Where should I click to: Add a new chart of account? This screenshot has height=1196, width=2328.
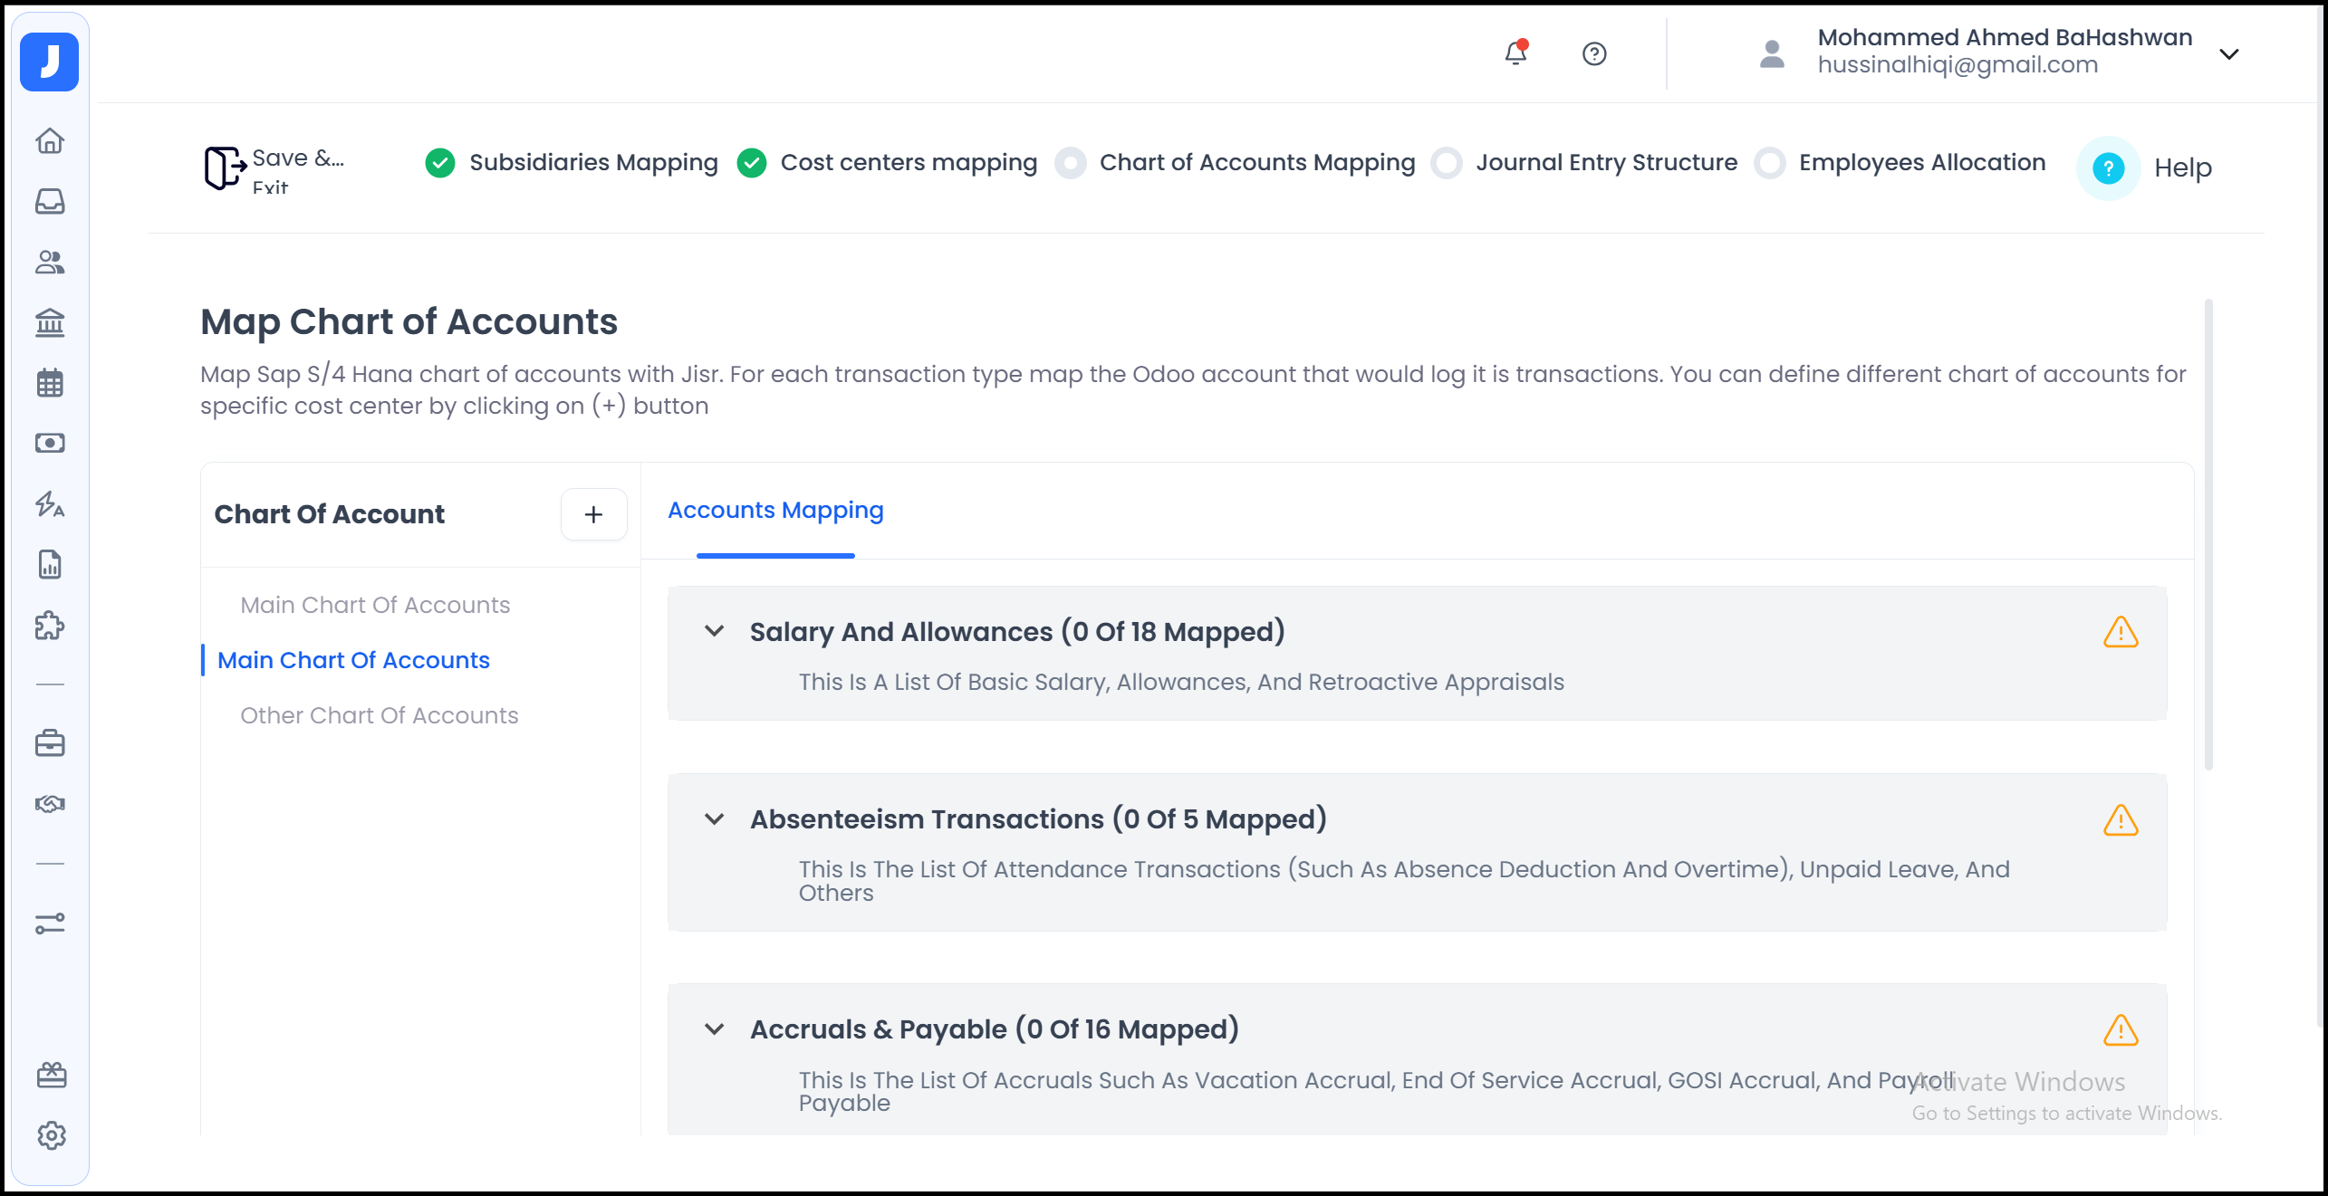(593, 514)
